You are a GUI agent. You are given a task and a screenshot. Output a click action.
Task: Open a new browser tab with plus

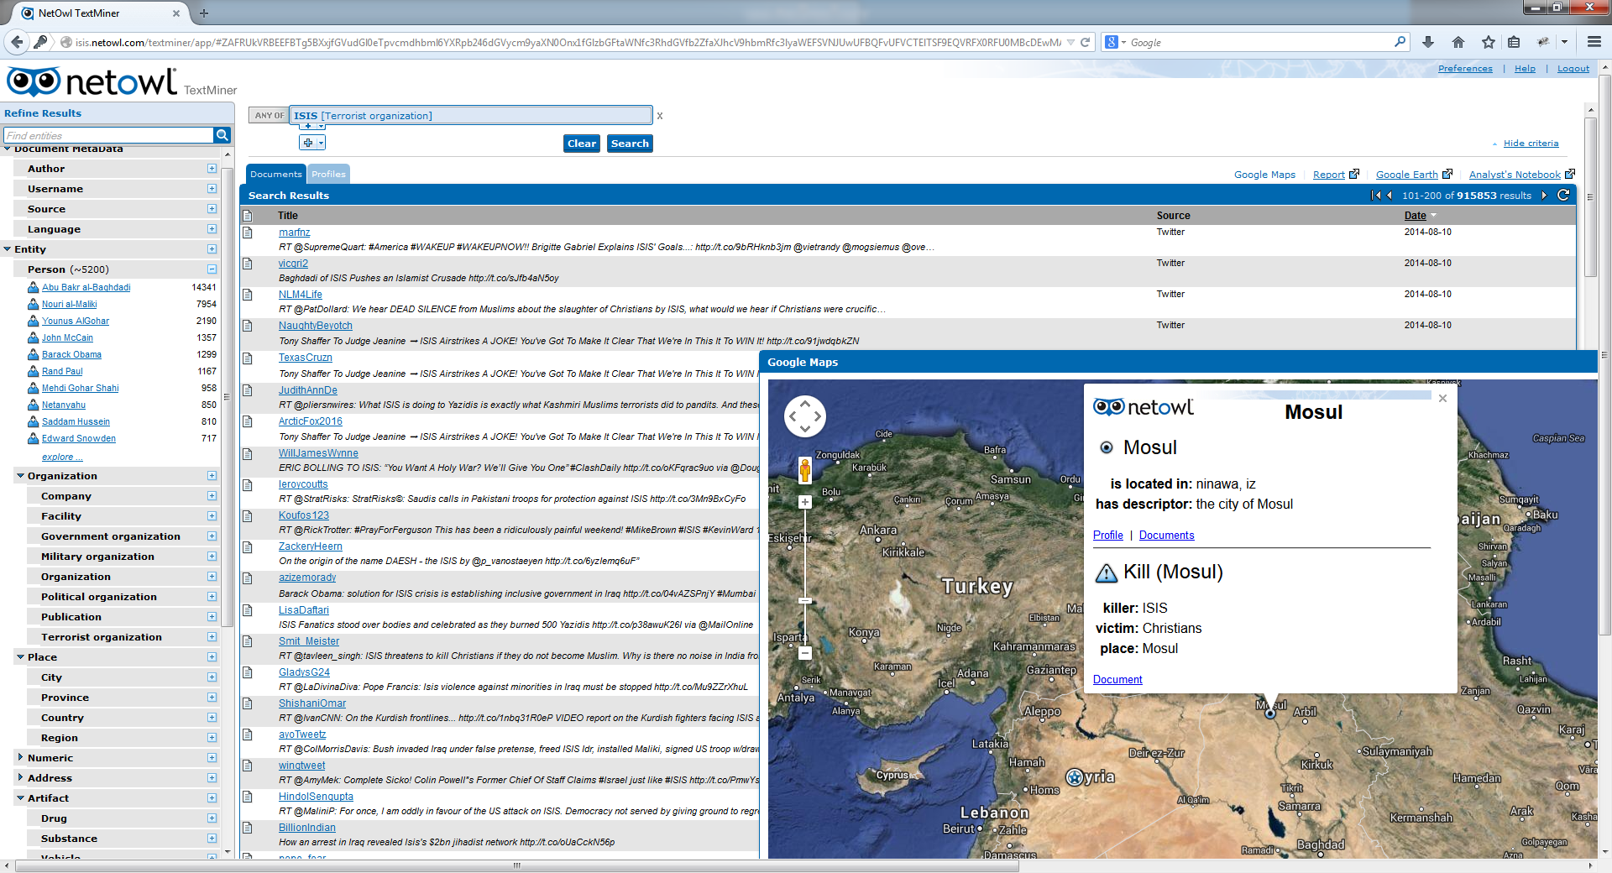(x=204, y=13)
